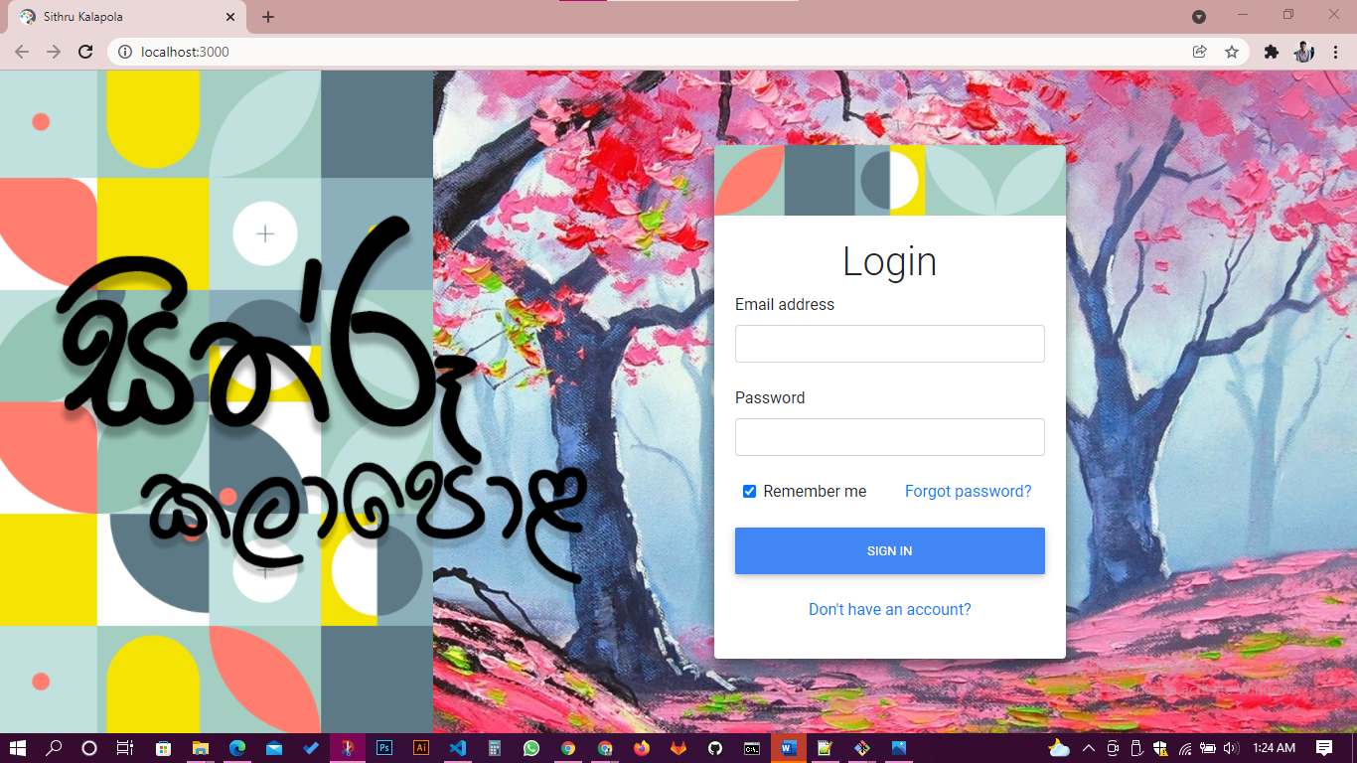1357x763 pixels.
Task: Close the Sithru Kalapola tab
Action: 230,17
